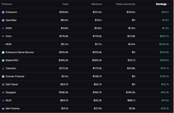Click the 1inch unicorn logo icon
Image resolution: width=174 pixels, height=113 pixels.
pyautogui.click(x=3, y=36)
